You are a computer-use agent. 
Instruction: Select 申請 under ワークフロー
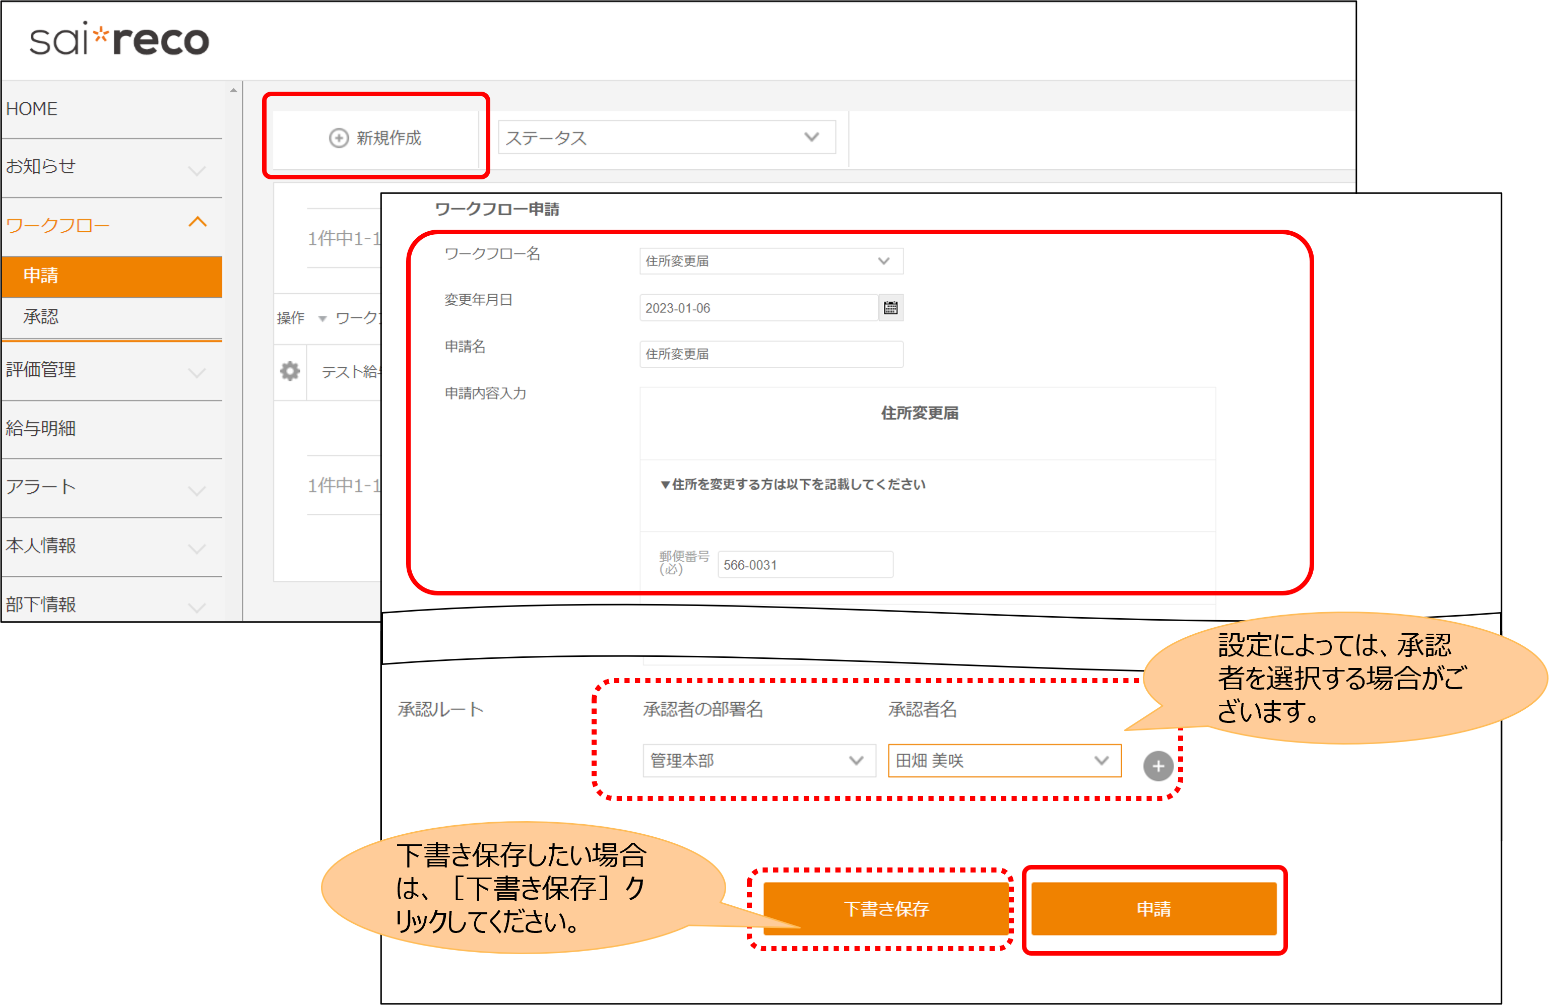point(42,276)
